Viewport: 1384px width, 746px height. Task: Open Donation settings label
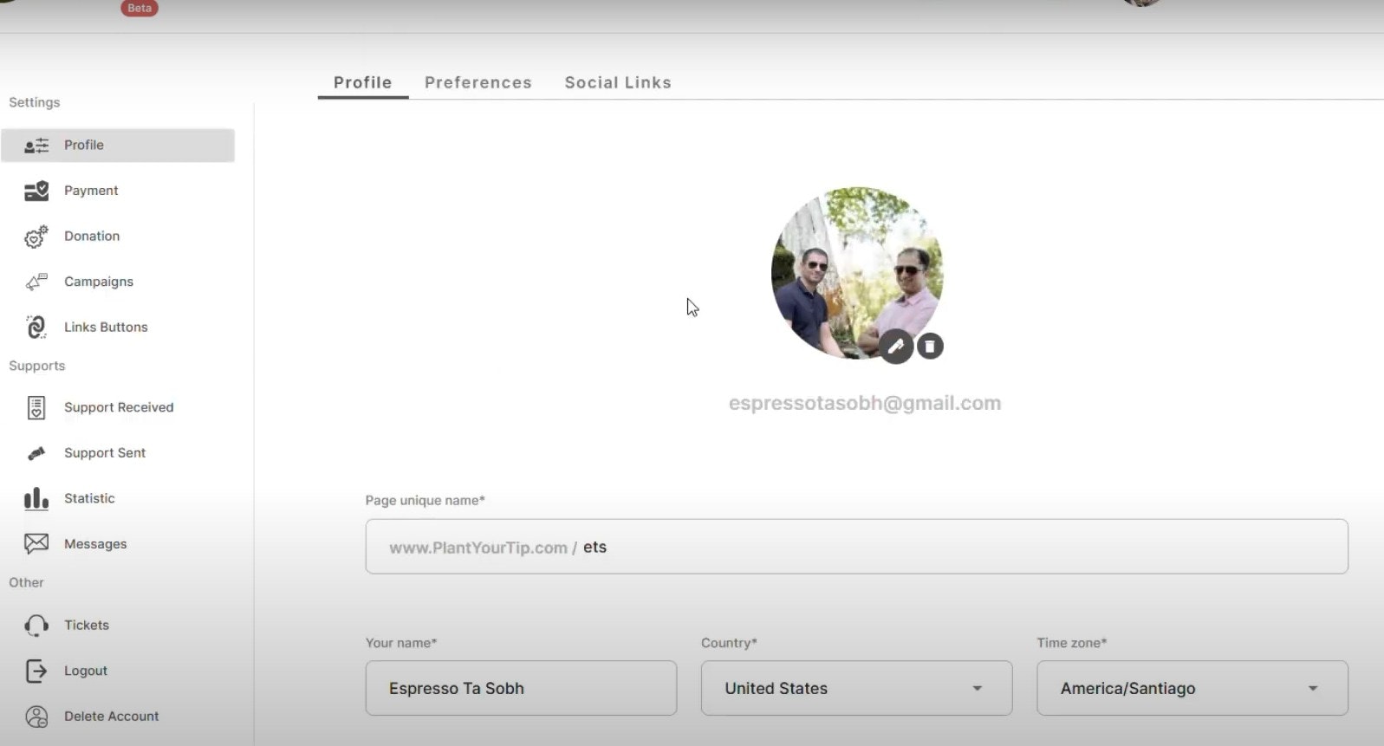[x=92, y=236]
